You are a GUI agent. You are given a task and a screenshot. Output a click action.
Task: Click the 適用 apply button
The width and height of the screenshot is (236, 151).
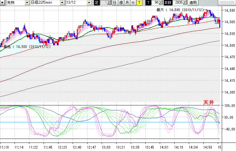coord(193,3)
